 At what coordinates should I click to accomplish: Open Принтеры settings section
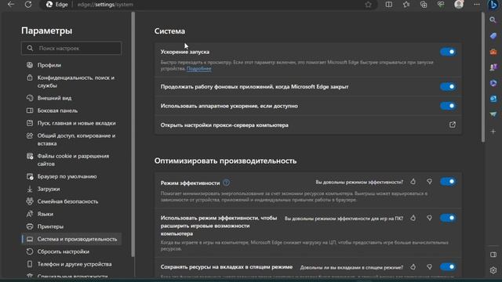click(71, 226)
